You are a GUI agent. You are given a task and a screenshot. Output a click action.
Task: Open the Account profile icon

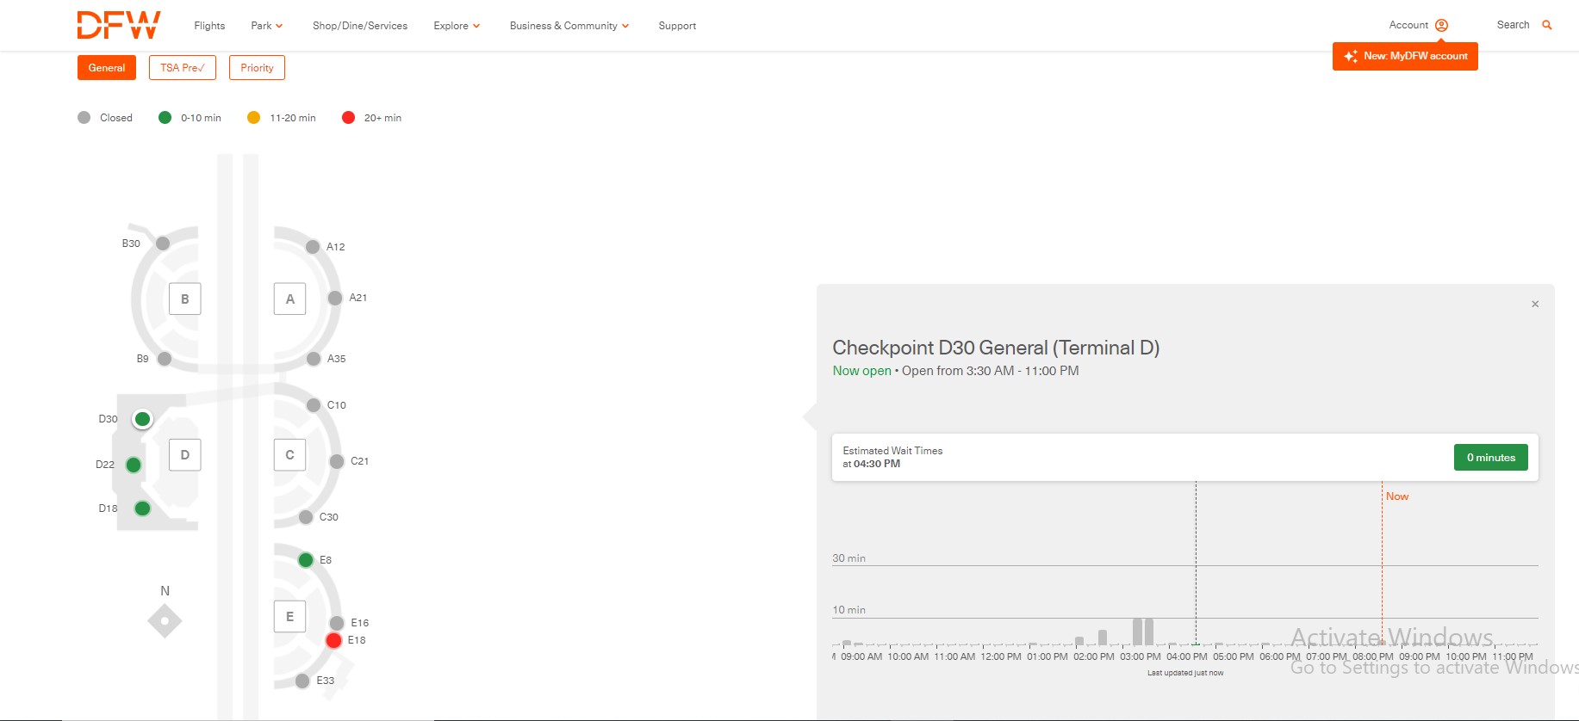point(1441,26)
